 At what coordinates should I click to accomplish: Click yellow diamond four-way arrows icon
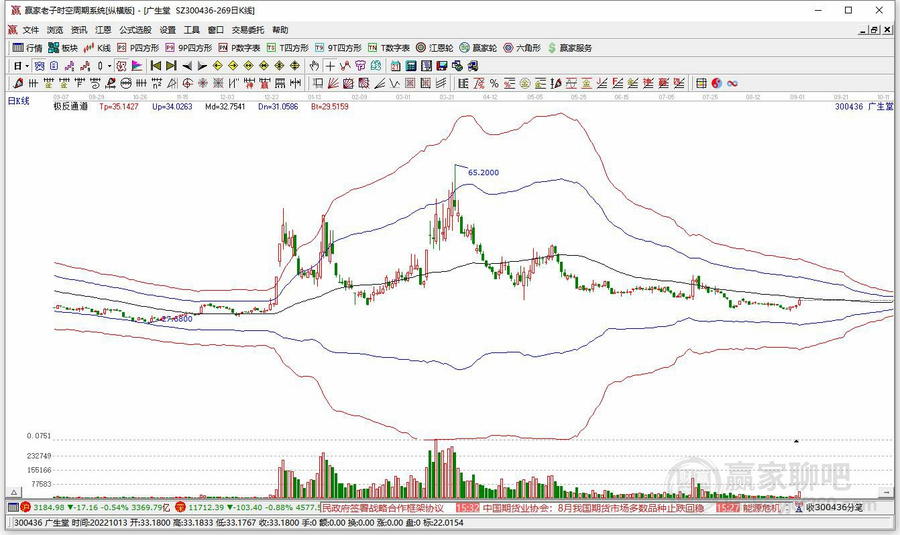[294, 66]
